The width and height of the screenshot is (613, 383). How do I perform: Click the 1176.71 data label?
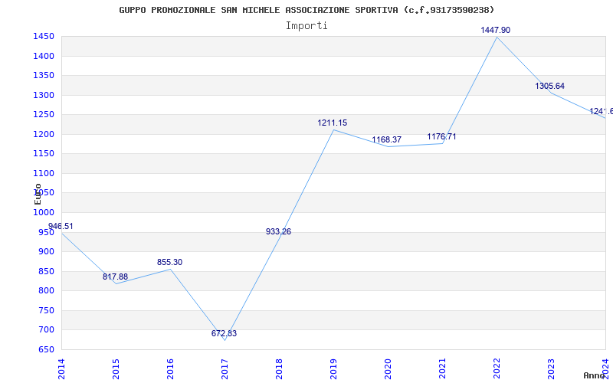coord(441,136)
